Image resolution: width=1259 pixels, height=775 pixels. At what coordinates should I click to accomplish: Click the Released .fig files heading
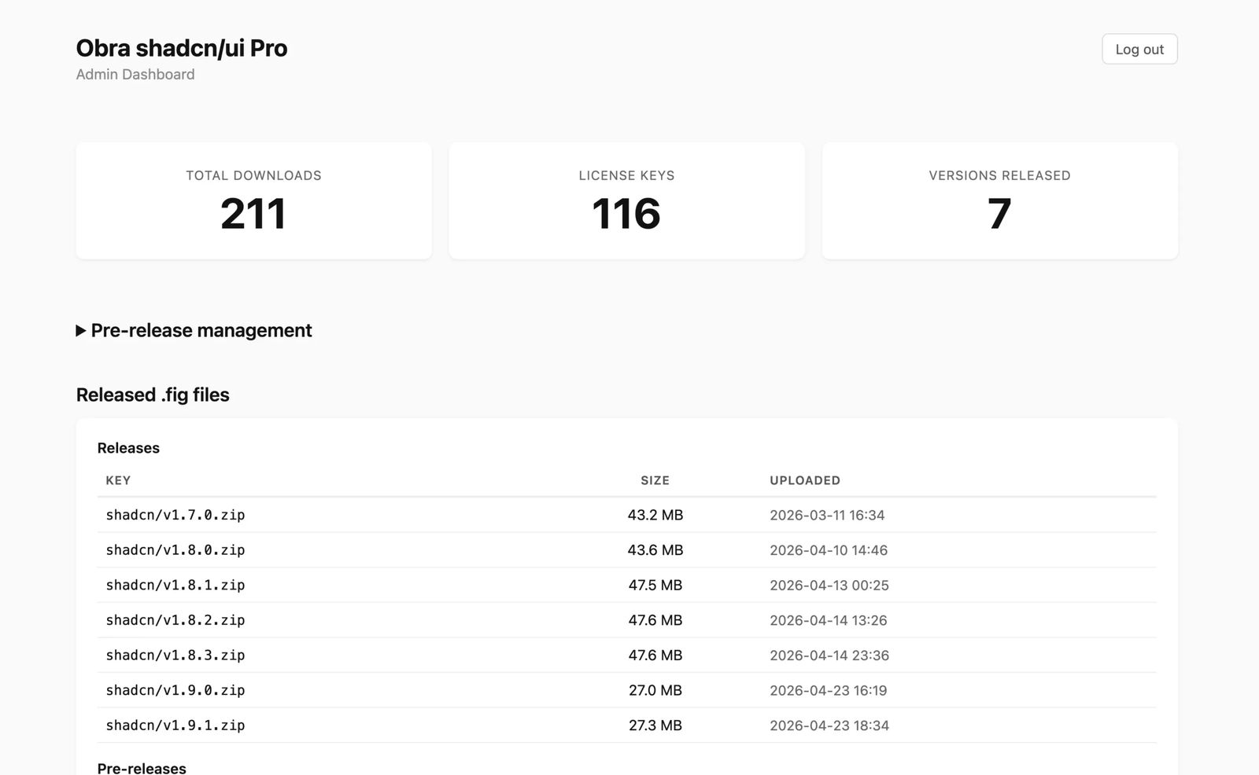point(153,395)
